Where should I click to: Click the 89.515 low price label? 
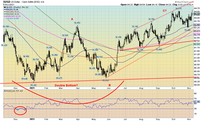[x=106, y=80]
